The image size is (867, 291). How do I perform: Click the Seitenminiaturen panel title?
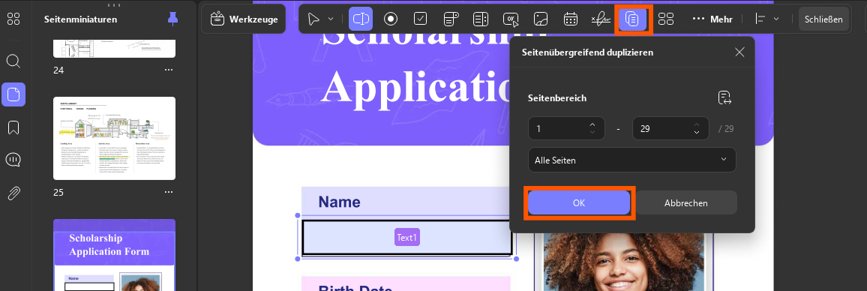point(81,19)
